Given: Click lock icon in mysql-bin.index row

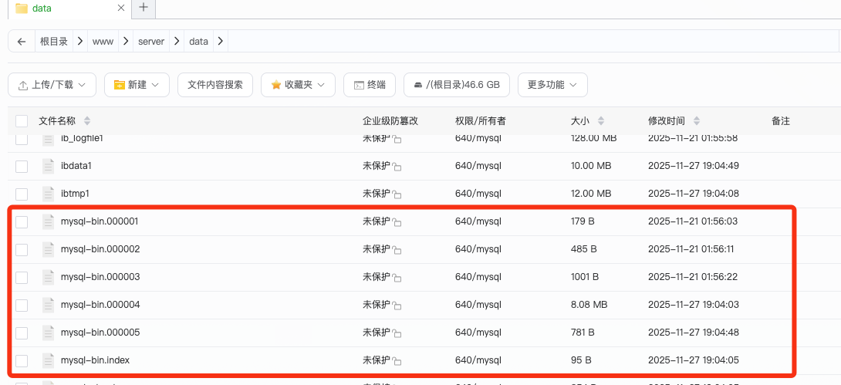Looking at the screenshot, I should 397,361.
